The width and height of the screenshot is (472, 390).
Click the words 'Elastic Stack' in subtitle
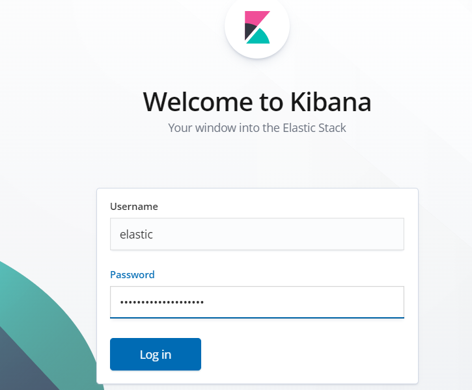tap(314, 127)
